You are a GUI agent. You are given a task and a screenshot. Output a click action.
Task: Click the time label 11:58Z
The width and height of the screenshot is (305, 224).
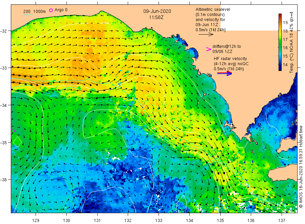[x=156, y=18]
